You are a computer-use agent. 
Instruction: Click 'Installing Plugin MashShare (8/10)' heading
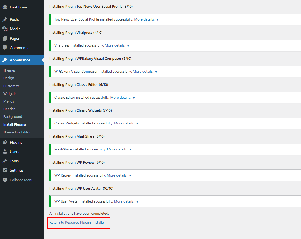pyautogui.click(x=77, y=136)
